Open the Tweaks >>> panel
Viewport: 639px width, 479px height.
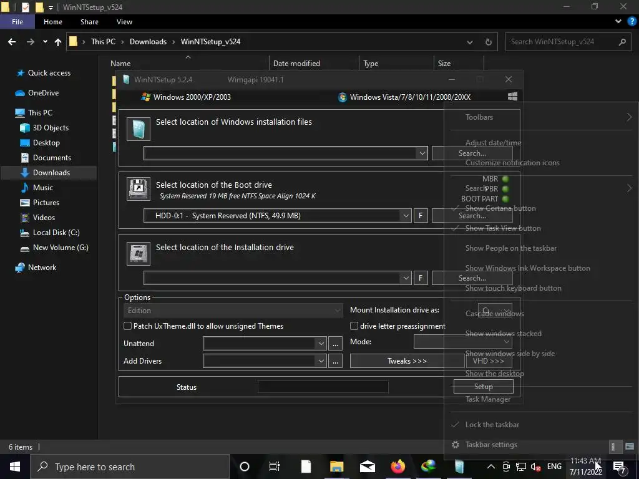tap(407, 361)
